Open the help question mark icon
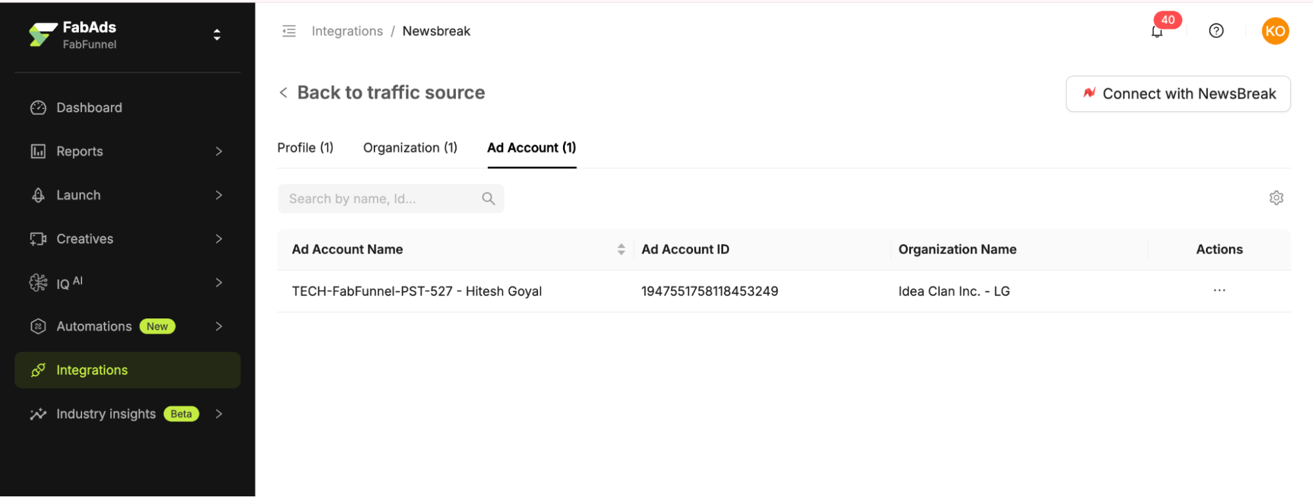1313x497 pixels. pos(1216,31)
